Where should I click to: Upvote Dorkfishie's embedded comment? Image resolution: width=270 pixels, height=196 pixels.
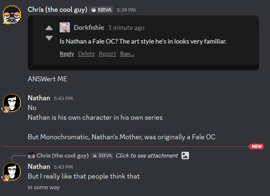tap(49, 28)
